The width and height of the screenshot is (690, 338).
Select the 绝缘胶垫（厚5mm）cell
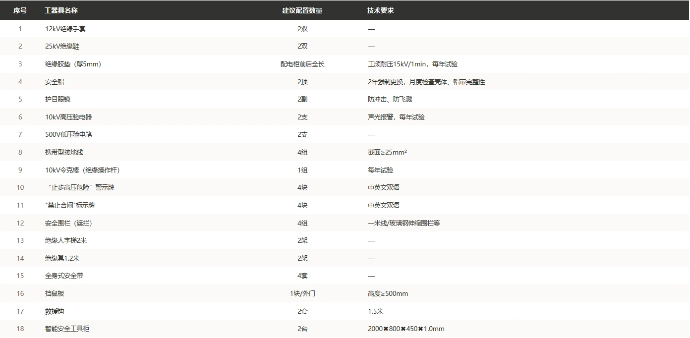[x=73, y=64]
